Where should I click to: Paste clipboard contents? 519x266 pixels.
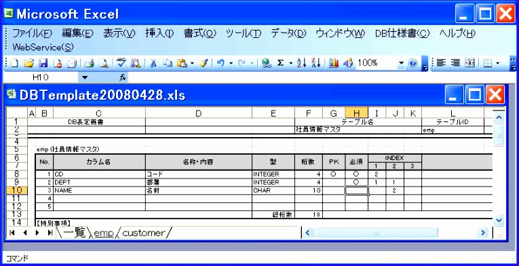coord(181,63)
